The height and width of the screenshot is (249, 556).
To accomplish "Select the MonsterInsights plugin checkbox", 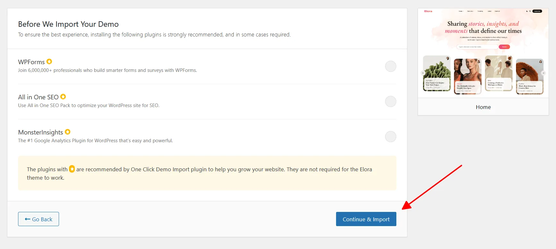I will pos(391,137).
